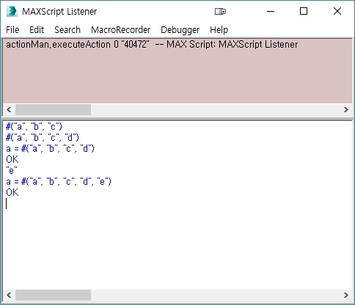
Task: Maximize the MAXScript Listener window
Action: click(x=304, y=11)
